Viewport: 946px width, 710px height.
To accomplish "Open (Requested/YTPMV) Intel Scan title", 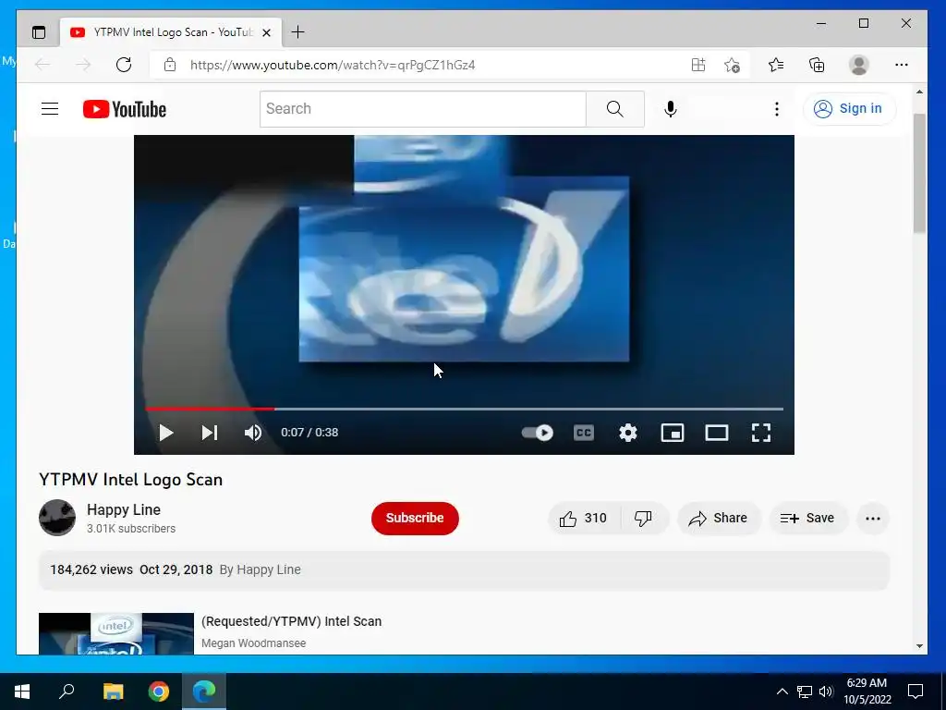I will pyautogui.click(x=291, y=621).
